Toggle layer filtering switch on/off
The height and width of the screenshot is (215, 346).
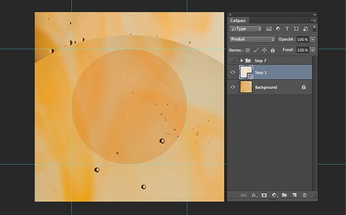[314, 29]
